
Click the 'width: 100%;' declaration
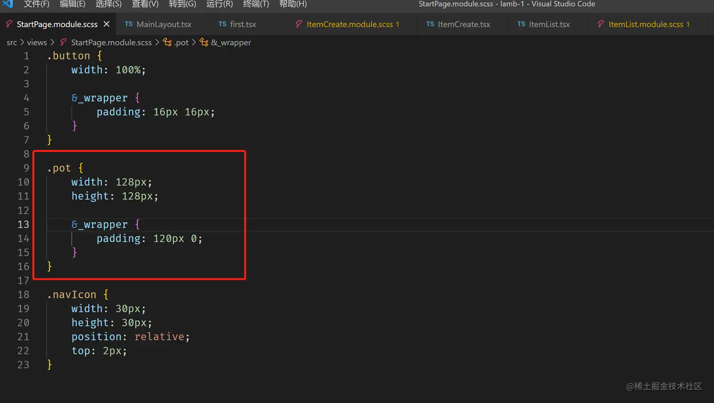click(x=109, y=70)
